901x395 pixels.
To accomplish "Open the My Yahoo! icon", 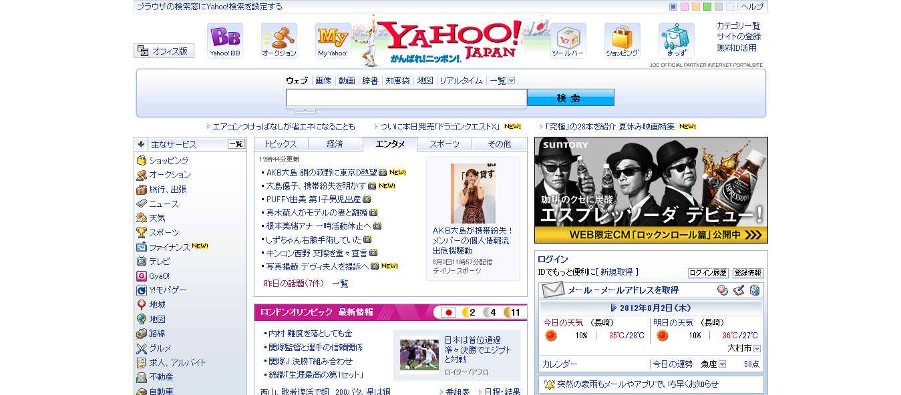I will [333, 41].
